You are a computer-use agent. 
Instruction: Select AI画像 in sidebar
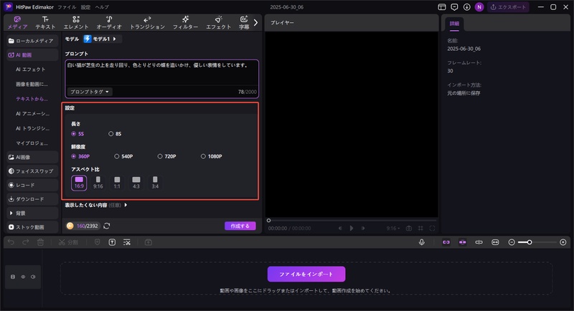coord(32,157)
